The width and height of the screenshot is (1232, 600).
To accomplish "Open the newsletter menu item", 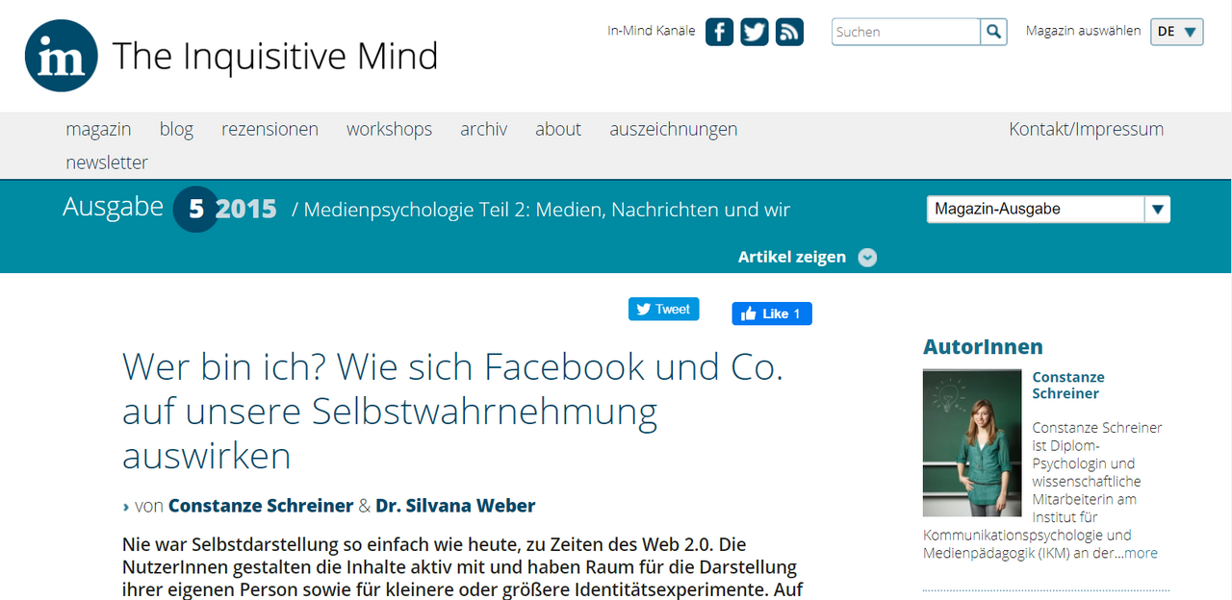I will pyautogui.click(x=107, y=162).
